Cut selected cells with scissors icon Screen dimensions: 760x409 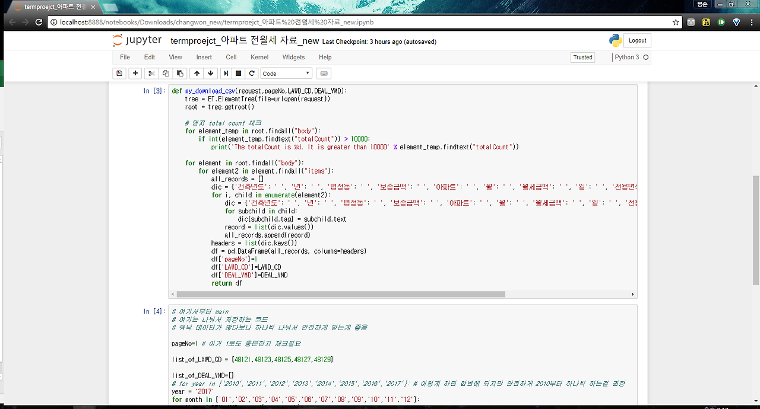click(151, 74)
